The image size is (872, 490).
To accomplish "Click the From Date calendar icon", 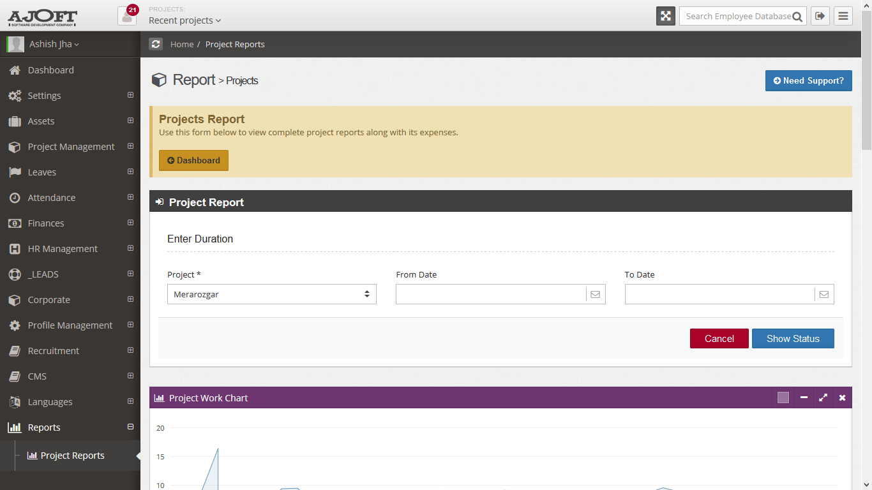I will click(595, 294).
